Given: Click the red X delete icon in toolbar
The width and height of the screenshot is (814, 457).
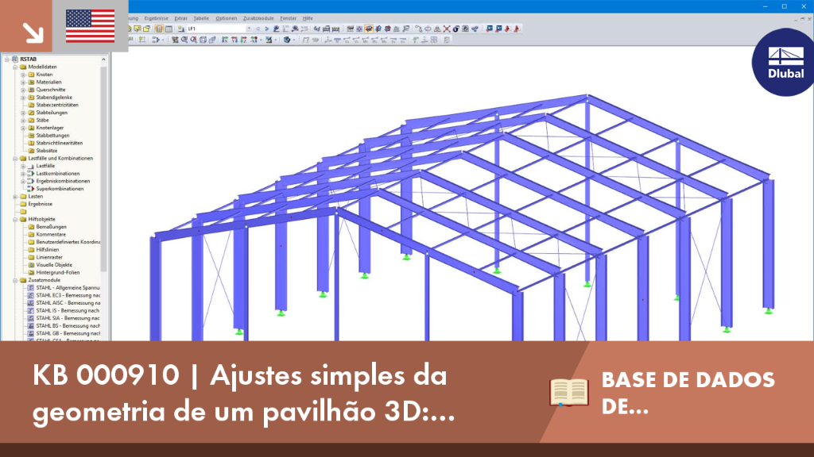Looking at the screenshot, I should (447, 29).
